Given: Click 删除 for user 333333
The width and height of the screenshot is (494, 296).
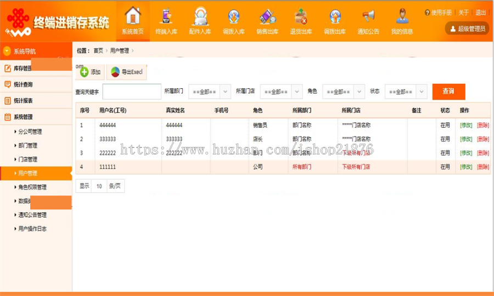Looking at the screenshot, I should [x=483, y=139].
